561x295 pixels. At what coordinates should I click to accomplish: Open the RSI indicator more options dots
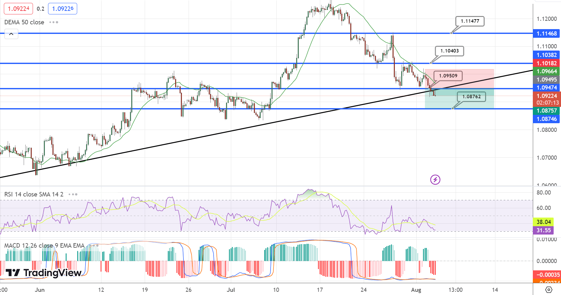(x=73, y=194)
